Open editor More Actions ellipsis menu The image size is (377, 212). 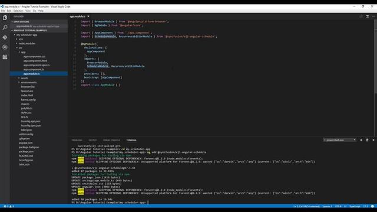[x=373, y=16]
